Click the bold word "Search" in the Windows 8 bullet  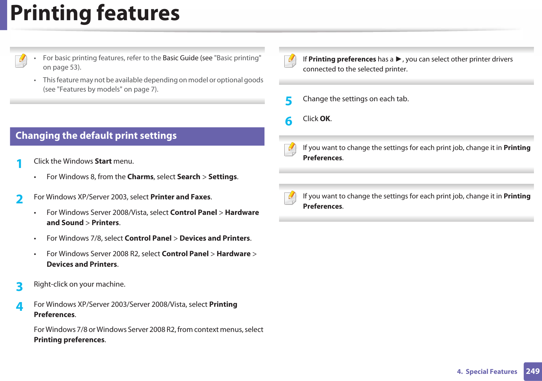tap(189, 177)
